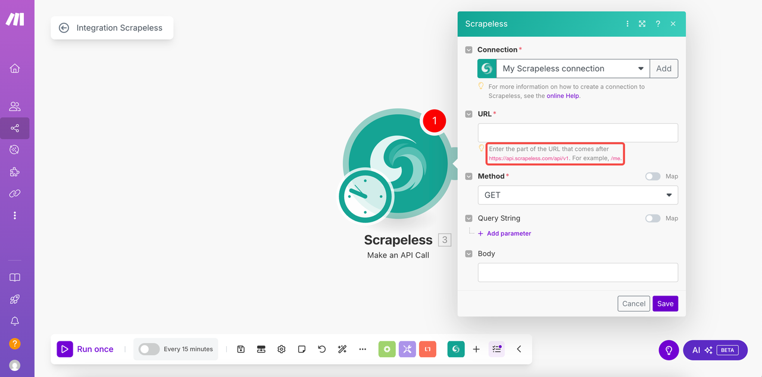Screen dimensions: 762x377
Task: Open the Apps puzzle piece icon
Action: click(x=15, y=172)
